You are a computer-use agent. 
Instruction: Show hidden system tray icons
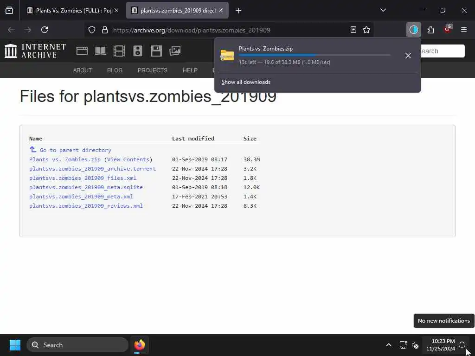389,345
